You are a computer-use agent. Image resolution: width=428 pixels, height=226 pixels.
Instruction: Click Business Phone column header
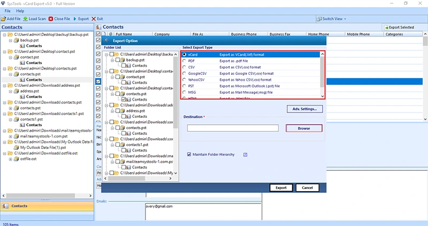click(x=243, y=34)
